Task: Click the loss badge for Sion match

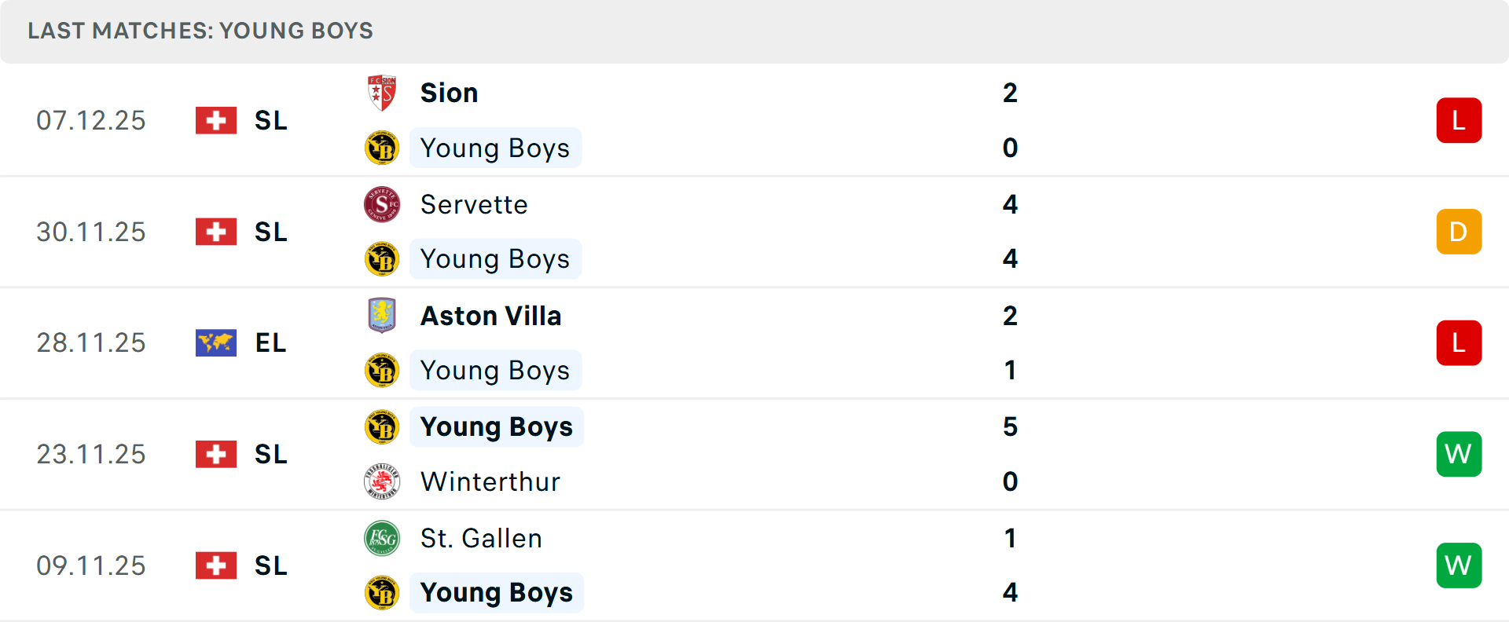Action: pos(1459,120)
